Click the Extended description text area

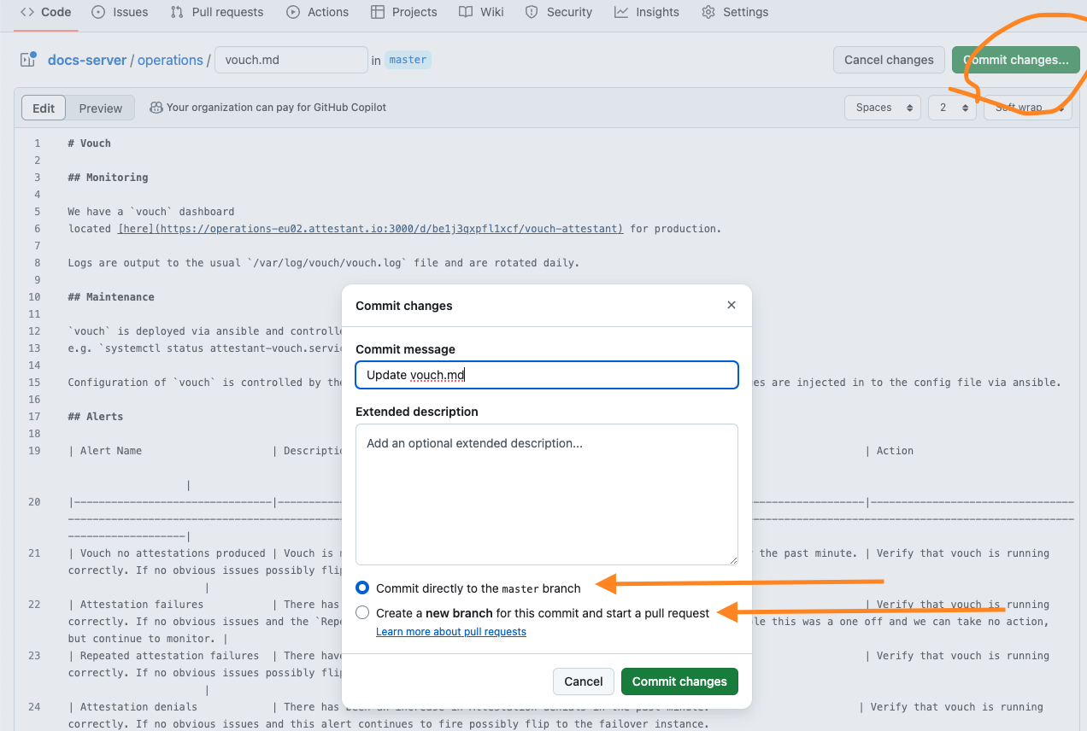point(547,494)
